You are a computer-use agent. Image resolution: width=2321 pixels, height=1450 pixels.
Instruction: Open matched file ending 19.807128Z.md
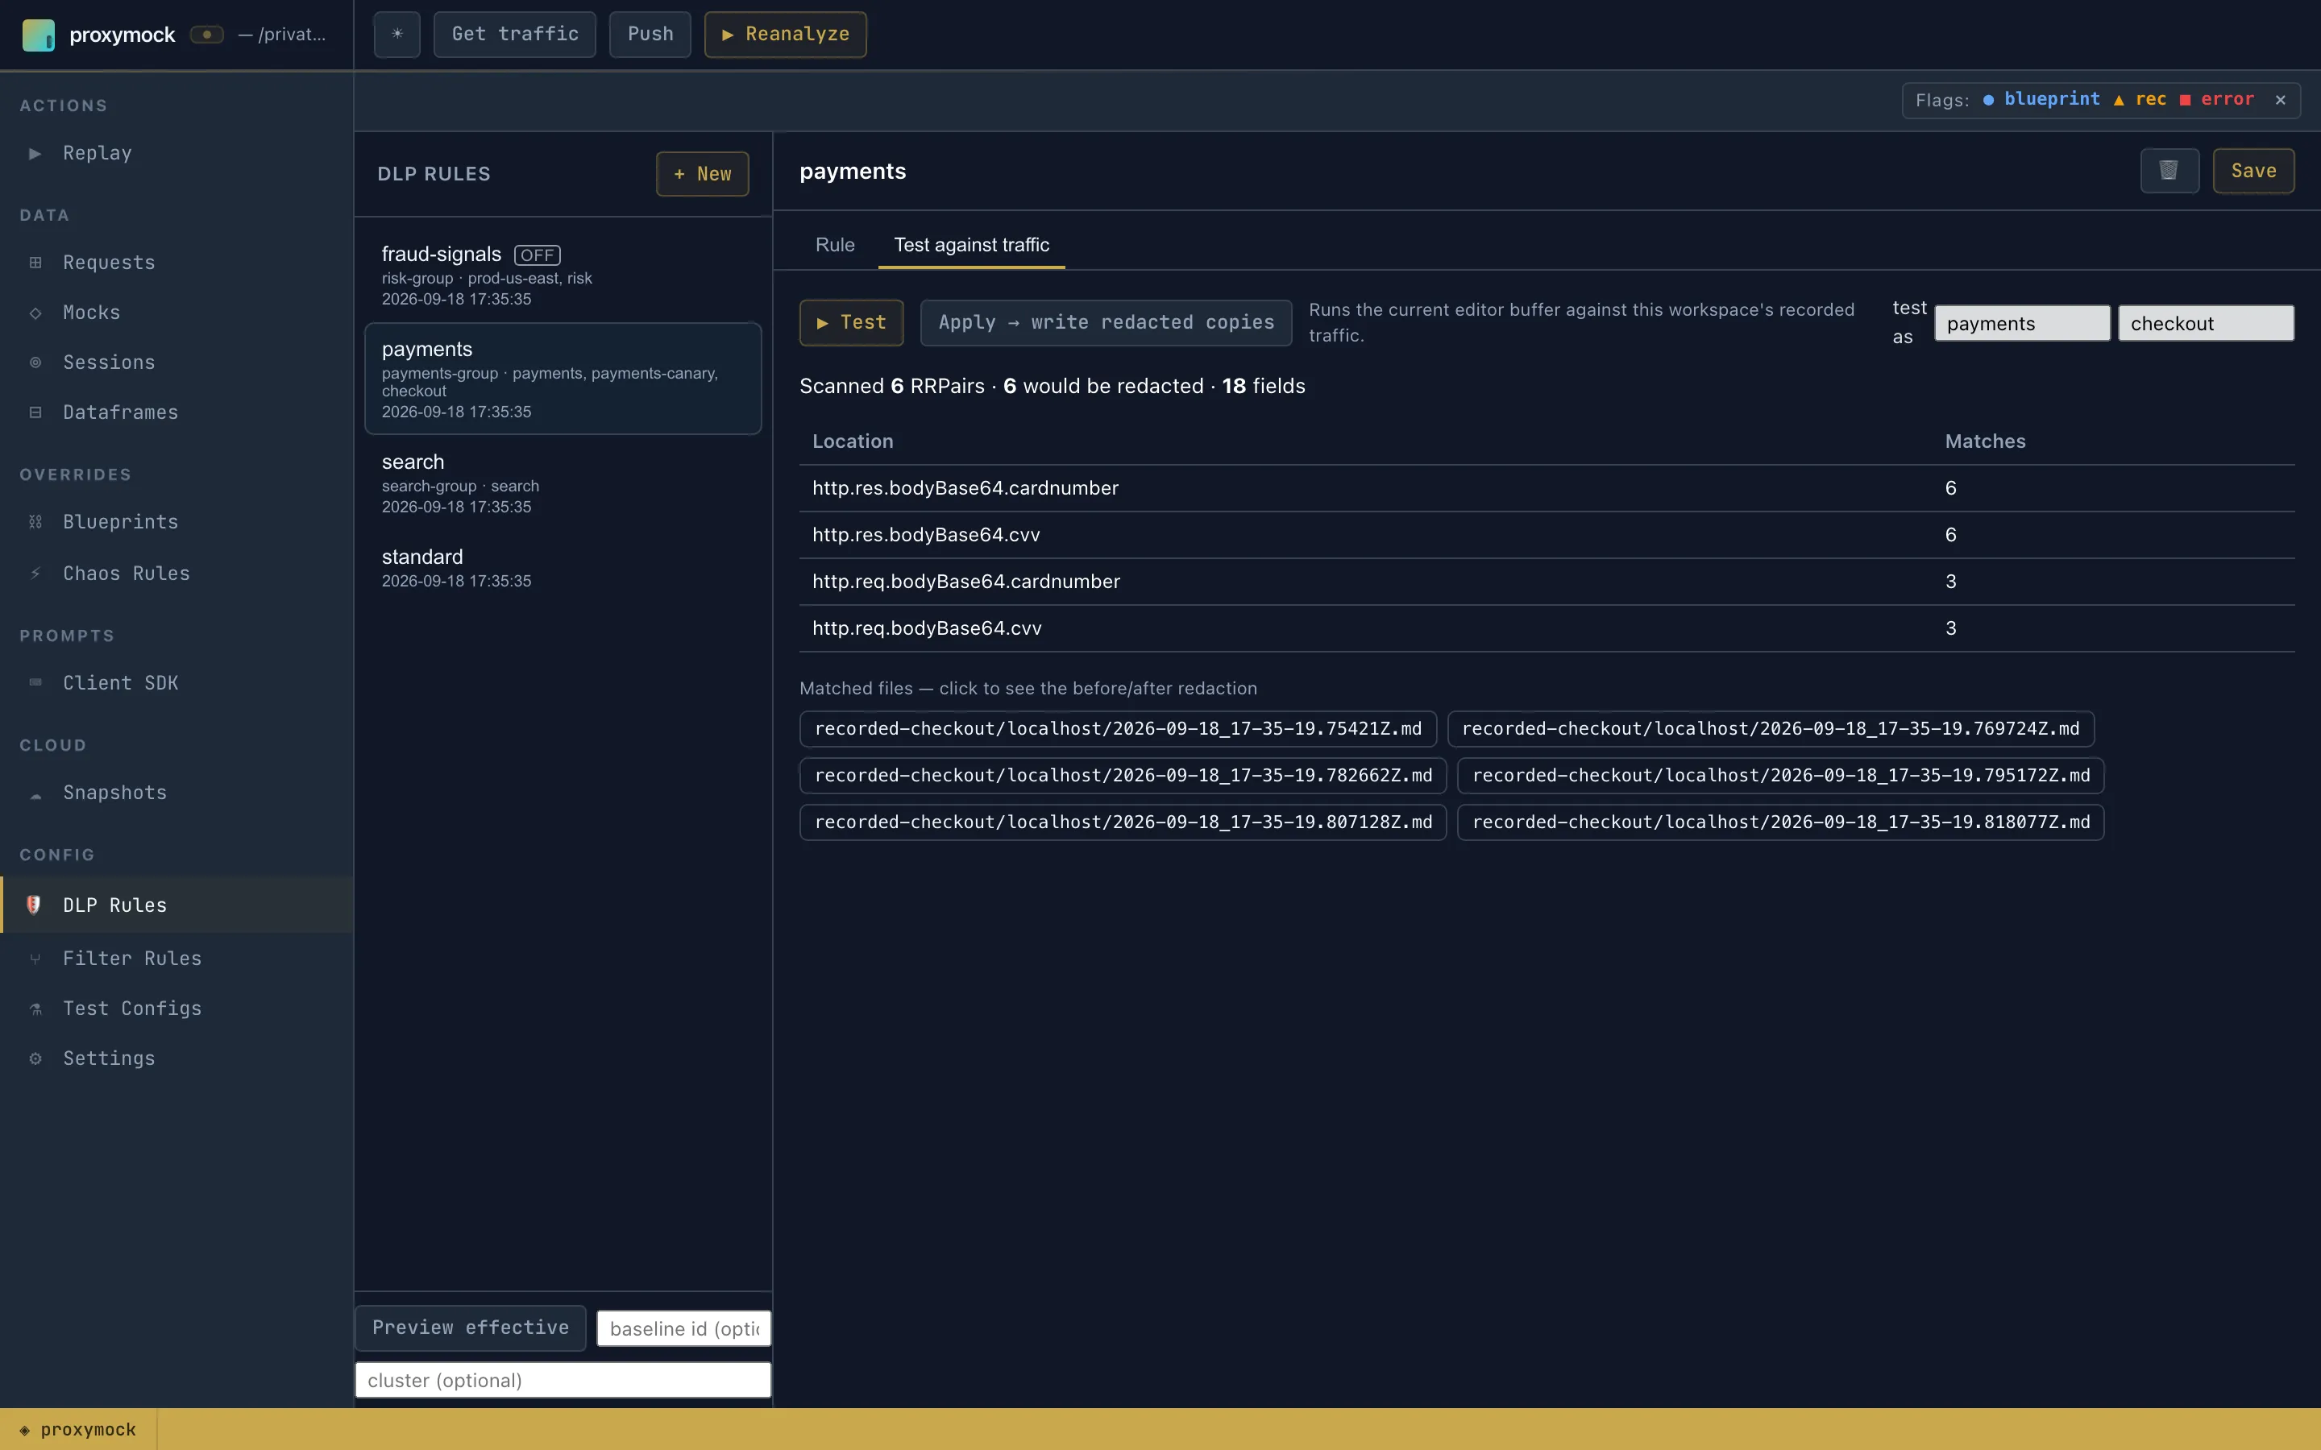(x=1123, y=822)
